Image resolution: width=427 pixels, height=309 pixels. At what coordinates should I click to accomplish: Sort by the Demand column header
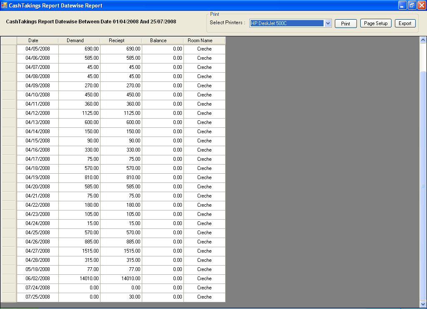[x=79, y=41]
